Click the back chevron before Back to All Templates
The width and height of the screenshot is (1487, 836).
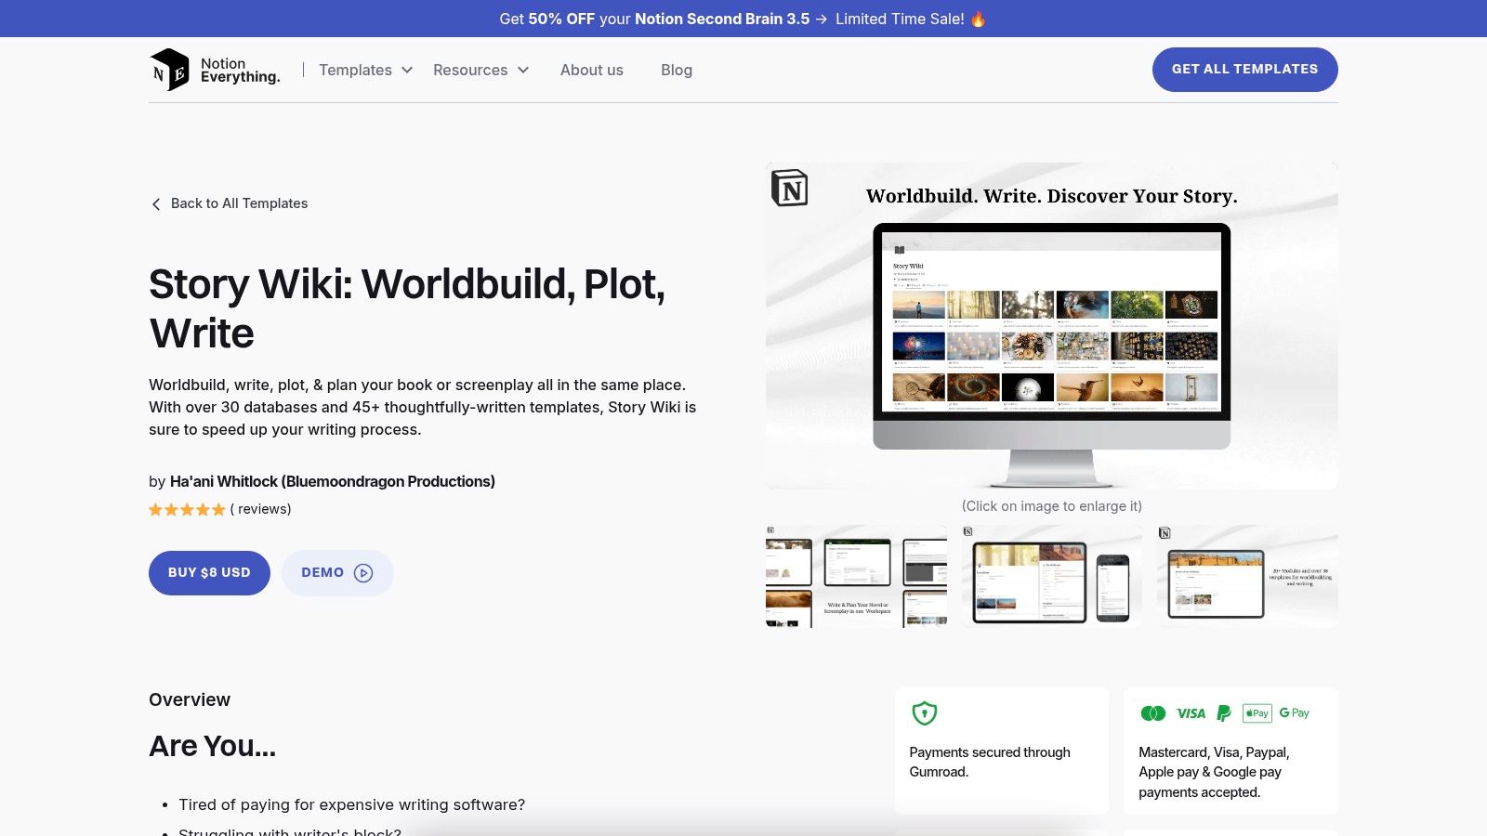coord(156,204)
